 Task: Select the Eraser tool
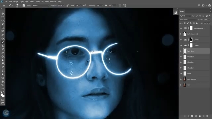(3, 53)
